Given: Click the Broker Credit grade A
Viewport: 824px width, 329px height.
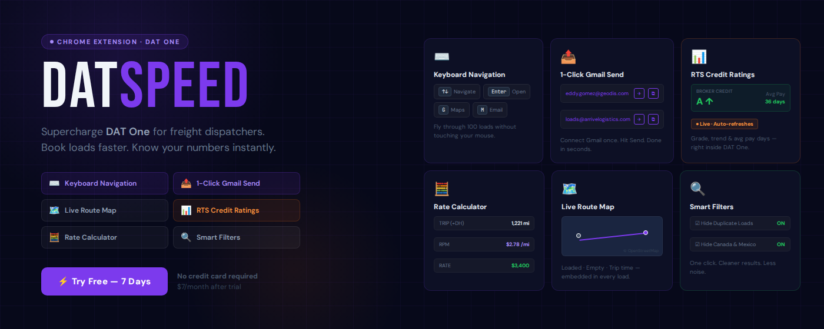Looking at the screenshot, I should coord(700,101).
